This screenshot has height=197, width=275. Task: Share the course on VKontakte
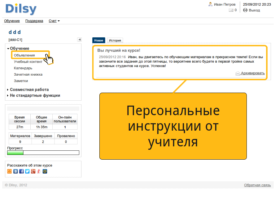click(x=15, y=171)
